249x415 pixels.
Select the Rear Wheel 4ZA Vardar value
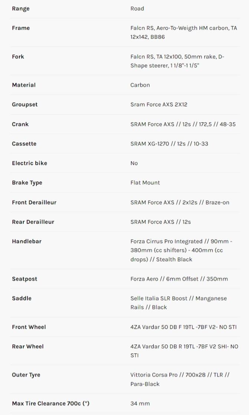[x=184, y=351]
